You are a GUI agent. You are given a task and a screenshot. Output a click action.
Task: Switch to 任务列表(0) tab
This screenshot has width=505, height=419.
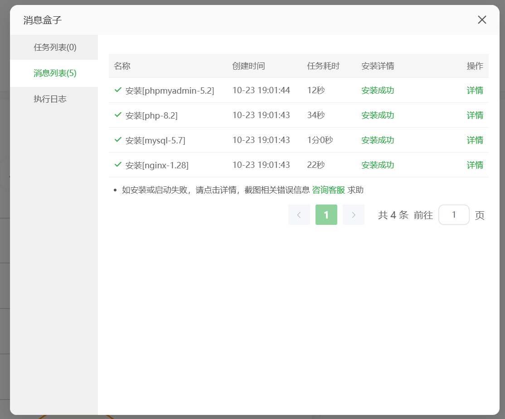(x=55, y=47)
